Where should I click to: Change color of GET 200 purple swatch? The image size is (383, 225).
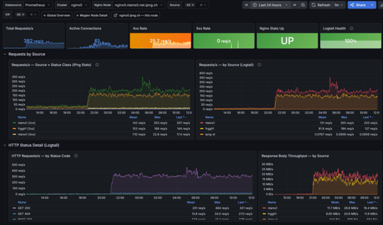click(x=15, y=208)
